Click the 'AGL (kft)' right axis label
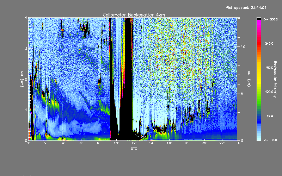Image resolution: width=282 pixels, height=176 pixels. click(249, 79)
